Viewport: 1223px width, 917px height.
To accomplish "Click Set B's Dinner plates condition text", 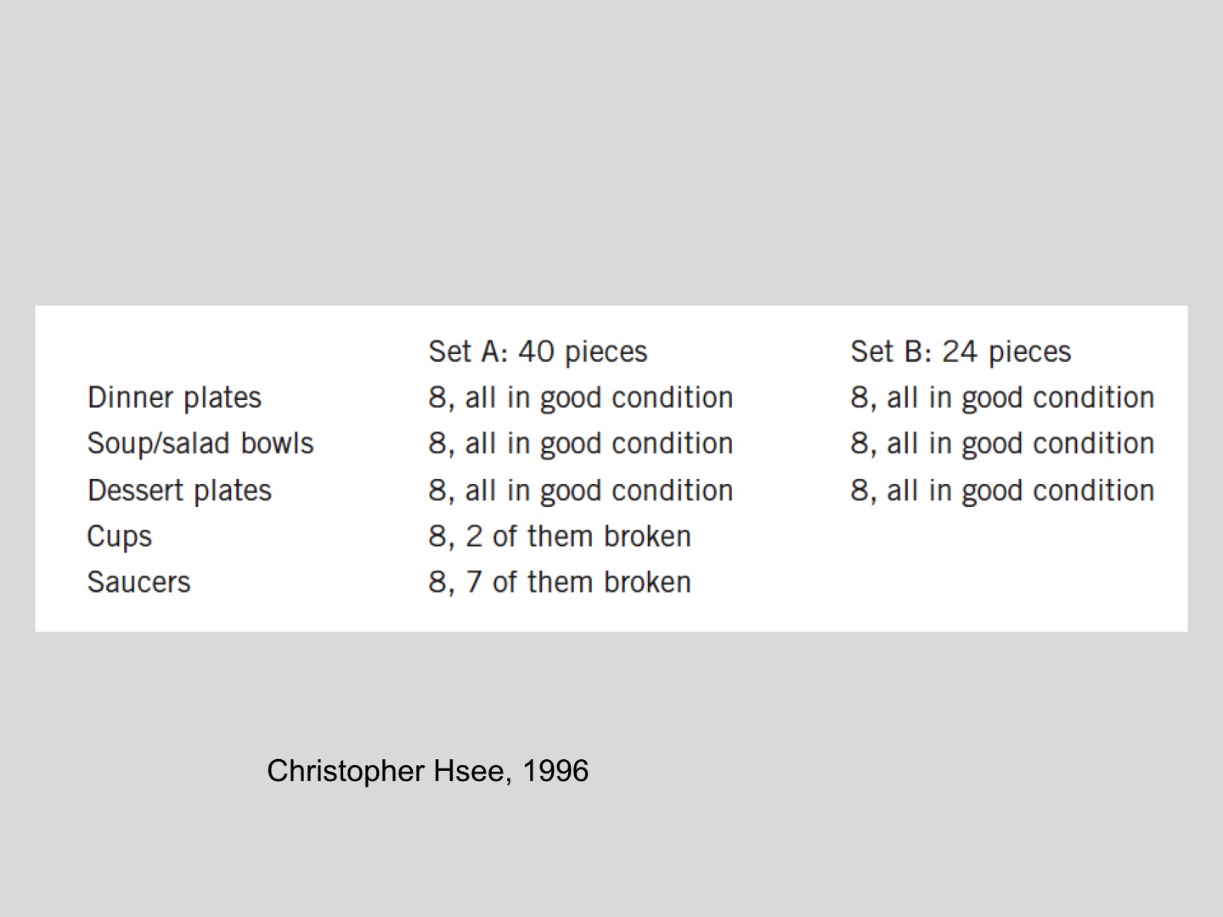I will click(x=1002, y=397).
